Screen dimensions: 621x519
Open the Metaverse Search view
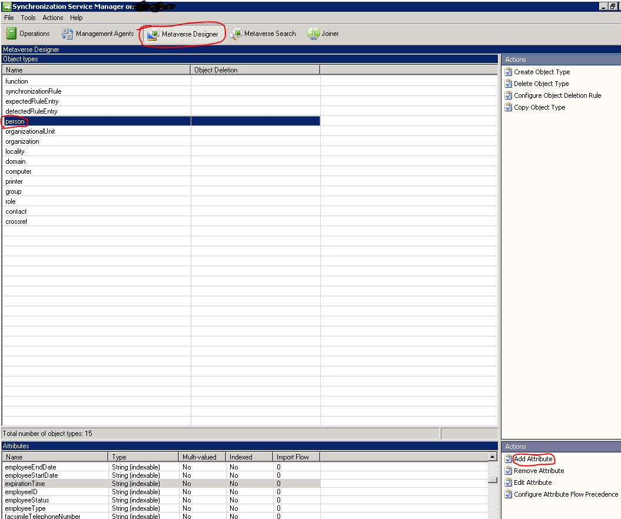click(263, 34)
